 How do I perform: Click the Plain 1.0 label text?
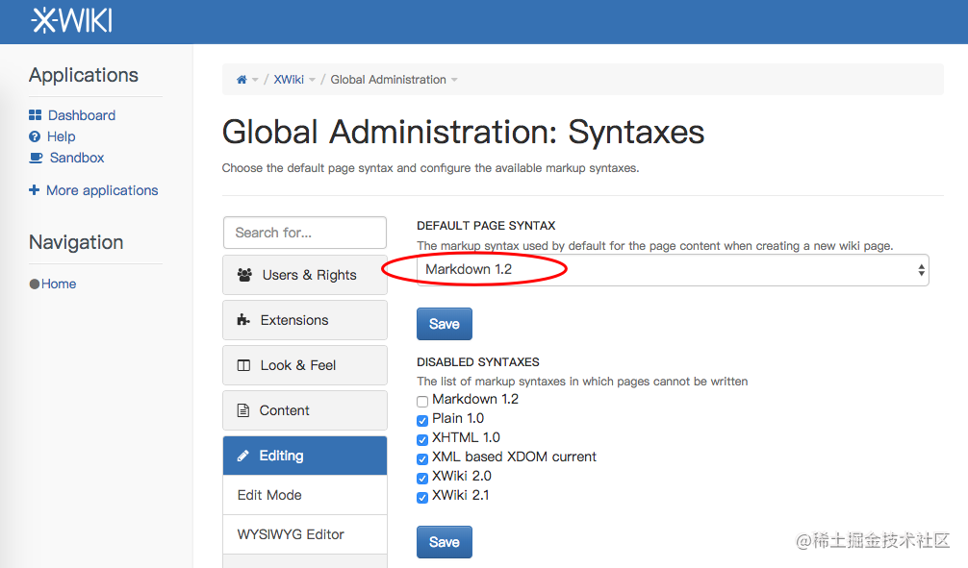click(x=458, y=418)
